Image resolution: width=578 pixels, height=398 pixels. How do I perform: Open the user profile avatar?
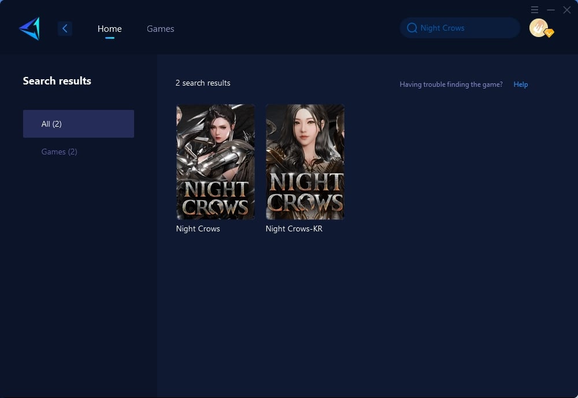click(538, 28)
